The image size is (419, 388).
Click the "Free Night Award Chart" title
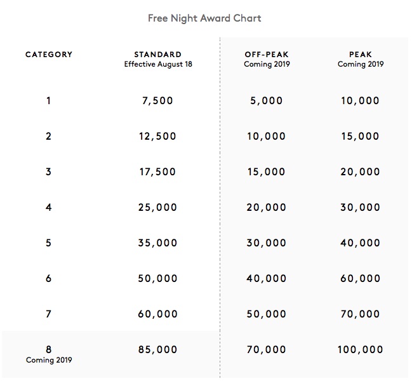click(x=204, y=18)
